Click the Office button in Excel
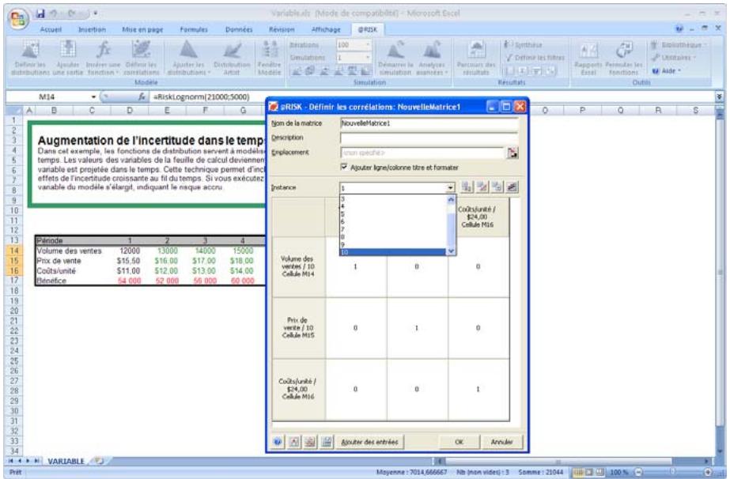This screenshot has height=479, width=730. pos(13,14)
